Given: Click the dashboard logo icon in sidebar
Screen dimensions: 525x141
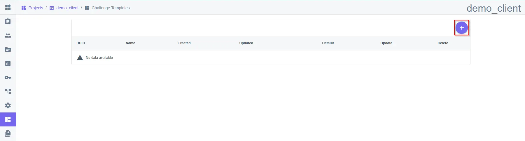Looking at the screenshot, I should pos(8,7).
